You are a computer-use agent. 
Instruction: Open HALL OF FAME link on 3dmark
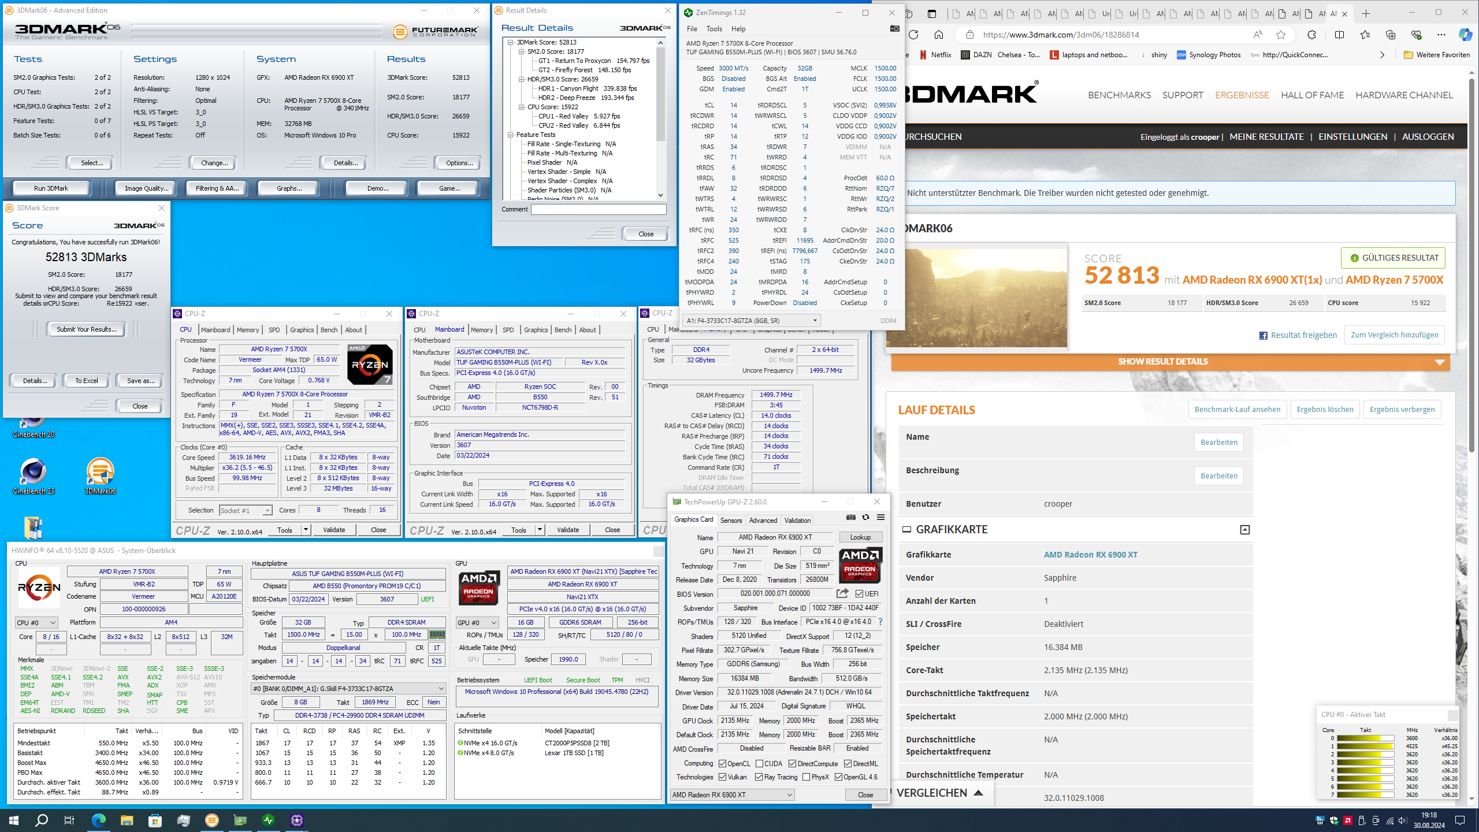pyautogui.click(x=1313, y=95)
